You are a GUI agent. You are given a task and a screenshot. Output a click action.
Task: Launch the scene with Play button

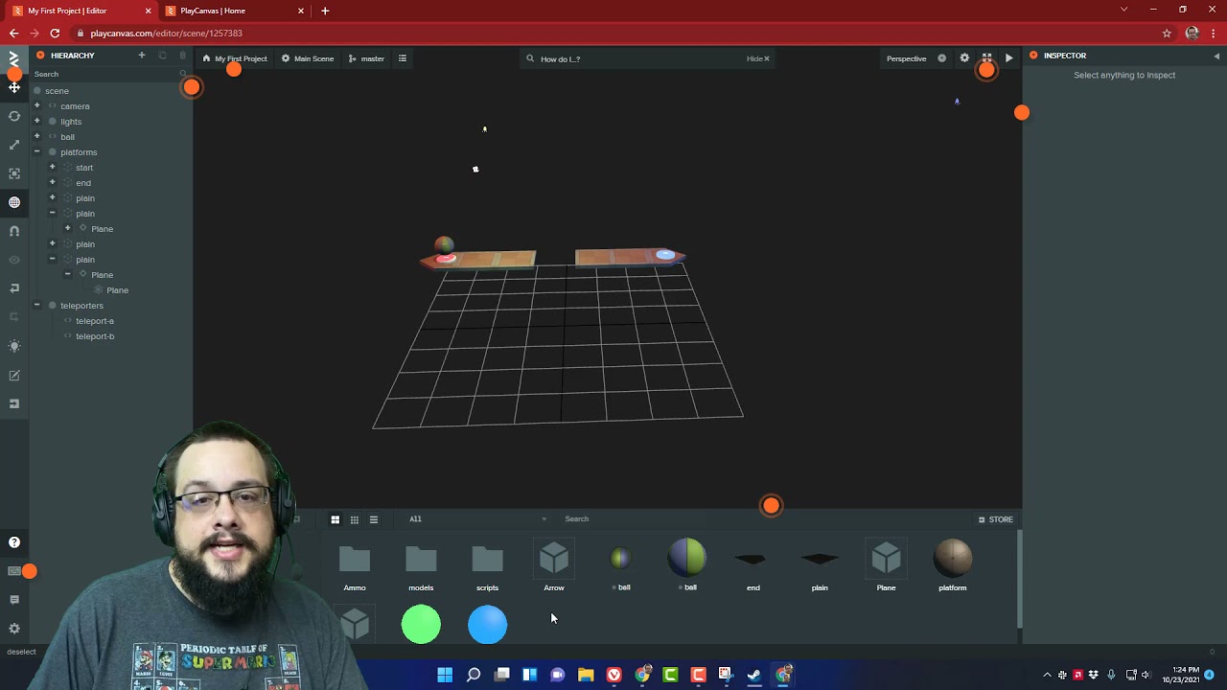(1008, 58)
